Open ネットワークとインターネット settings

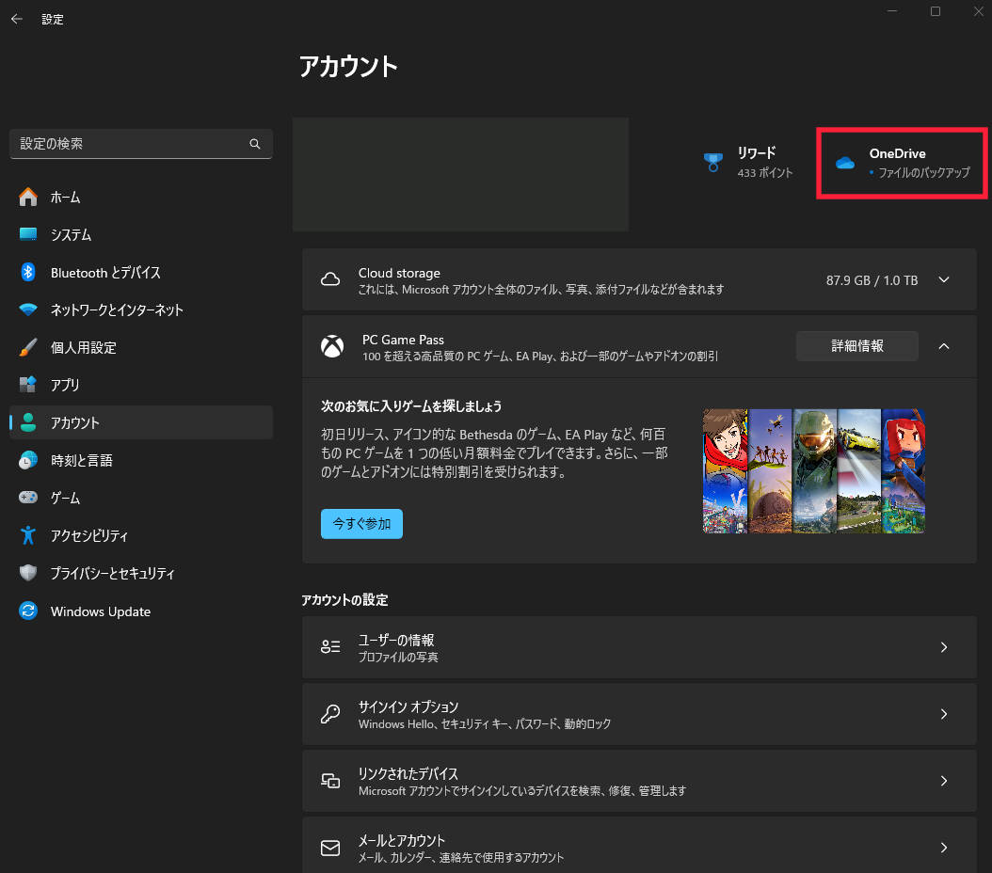[141, 310]
